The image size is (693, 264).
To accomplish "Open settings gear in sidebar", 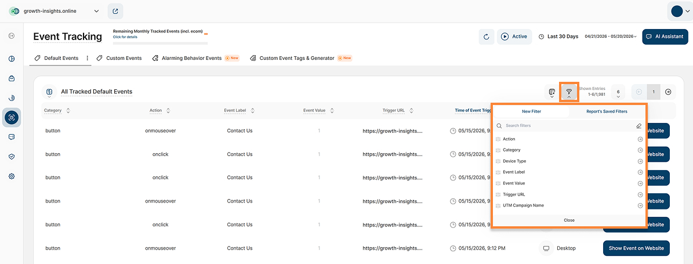I will (x=12, y=176).
